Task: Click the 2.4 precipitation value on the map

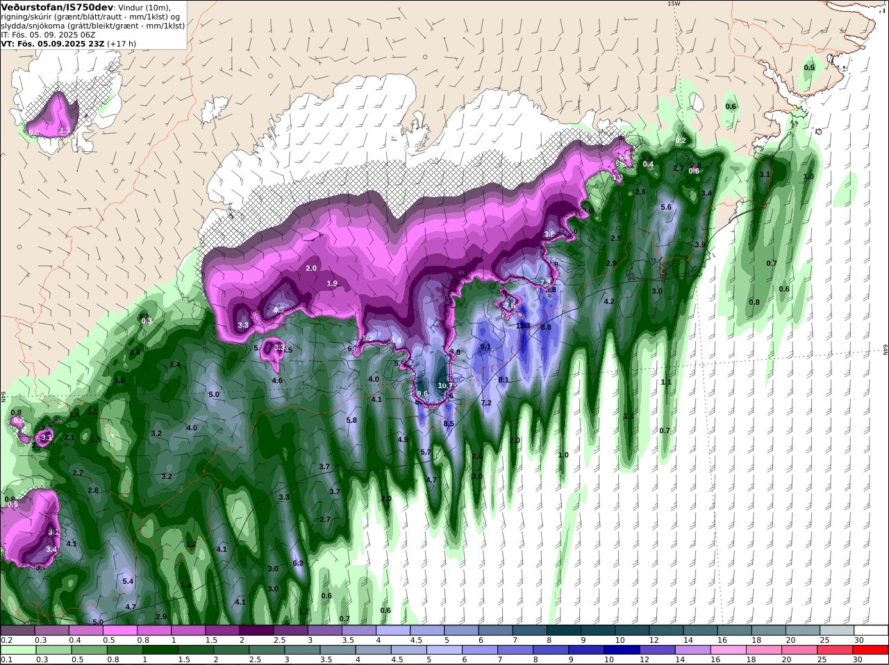Action: (x=175, y=364)
